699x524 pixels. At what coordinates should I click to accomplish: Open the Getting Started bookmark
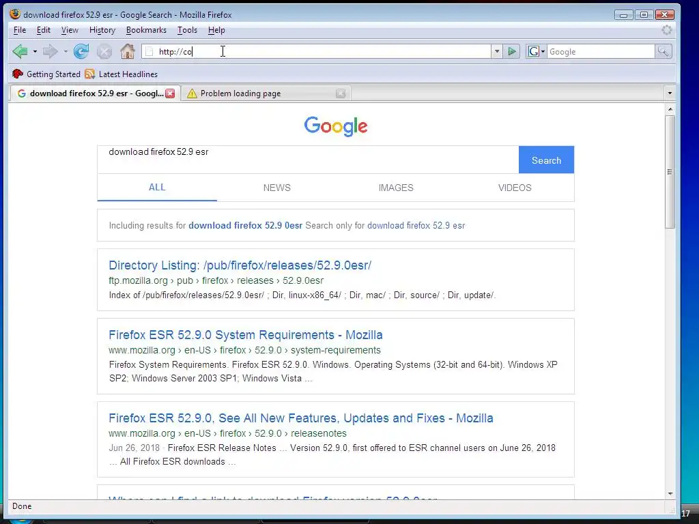(46, 74)
